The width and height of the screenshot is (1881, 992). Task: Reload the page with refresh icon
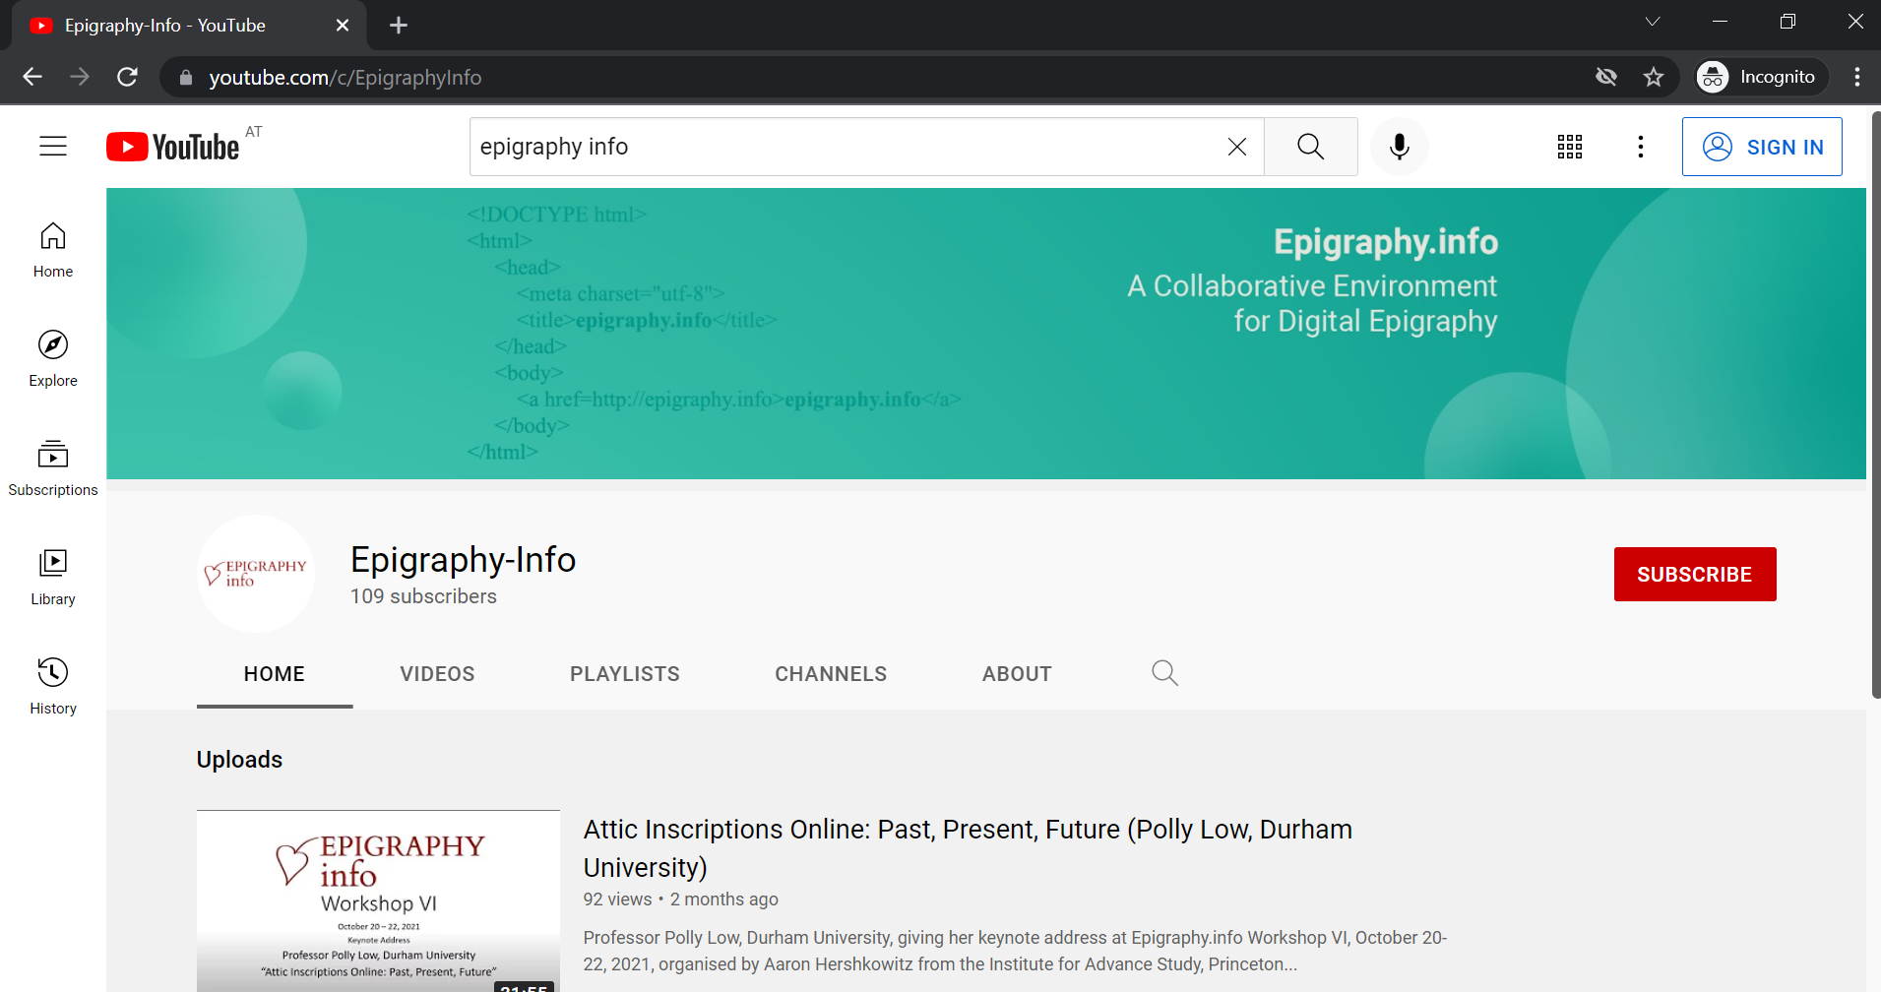tap(127, 77)
